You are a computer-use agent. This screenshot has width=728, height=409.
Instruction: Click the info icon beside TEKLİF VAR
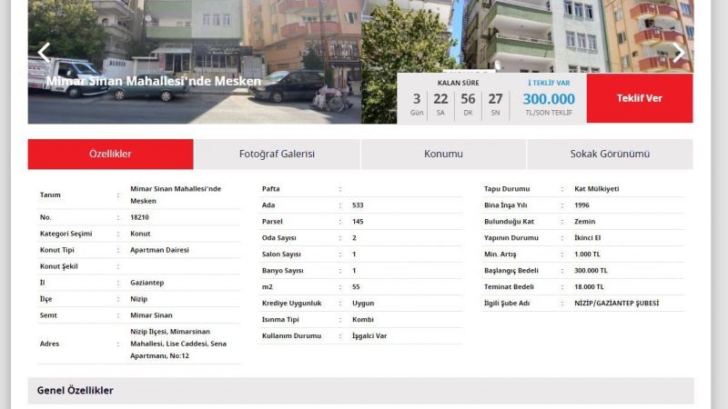click(531, 83)
